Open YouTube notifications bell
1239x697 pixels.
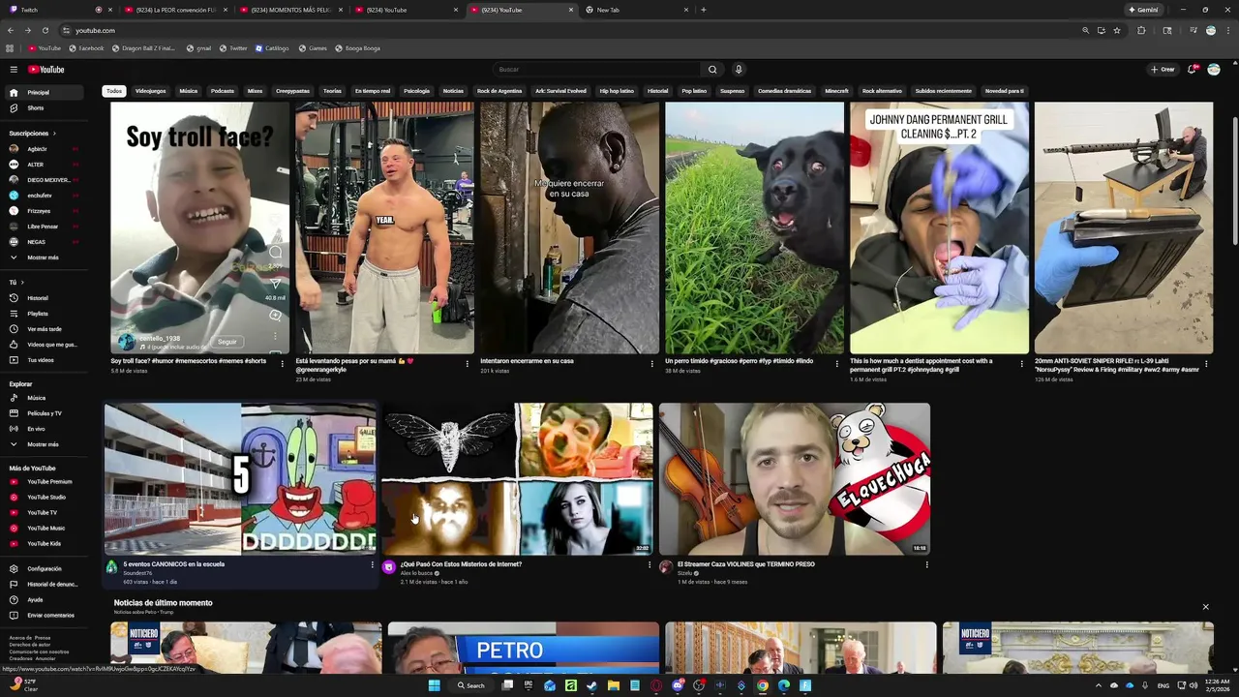1192,70
